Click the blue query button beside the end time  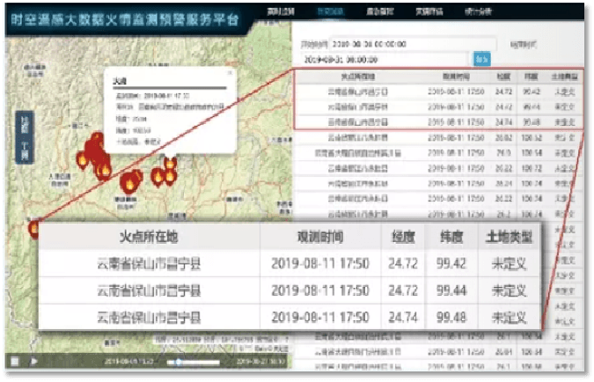click(x=482, y=59)
